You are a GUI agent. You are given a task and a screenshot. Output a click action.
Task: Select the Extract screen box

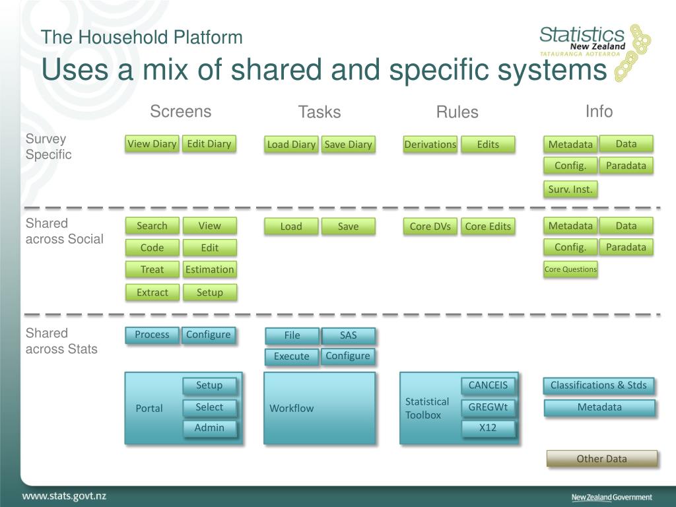pos(152,292)
